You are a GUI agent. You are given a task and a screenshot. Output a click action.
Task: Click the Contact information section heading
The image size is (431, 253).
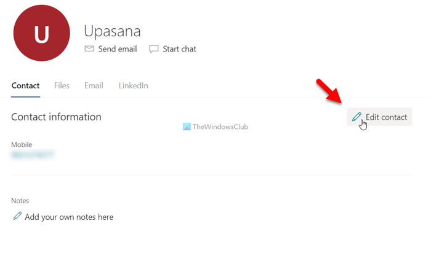pos(56,117)
